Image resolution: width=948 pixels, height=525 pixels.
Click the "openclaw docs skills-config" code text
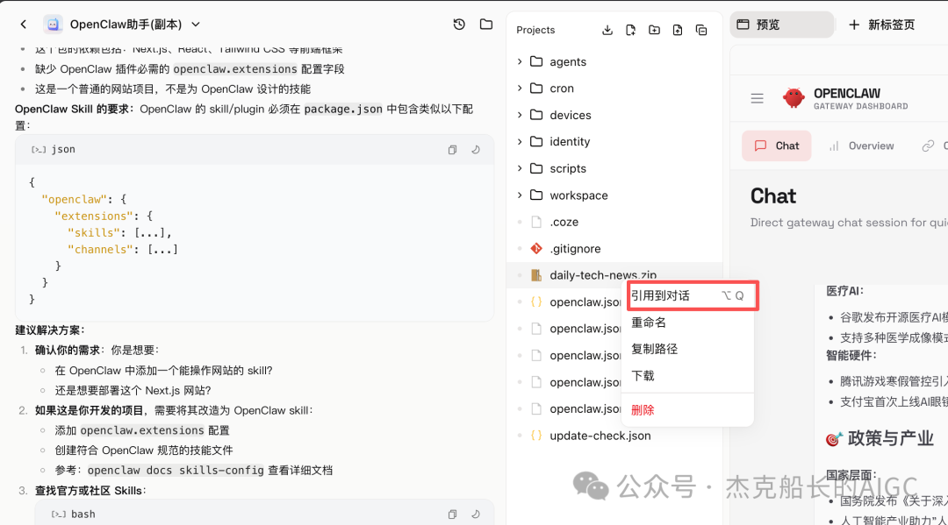point(176,471)
